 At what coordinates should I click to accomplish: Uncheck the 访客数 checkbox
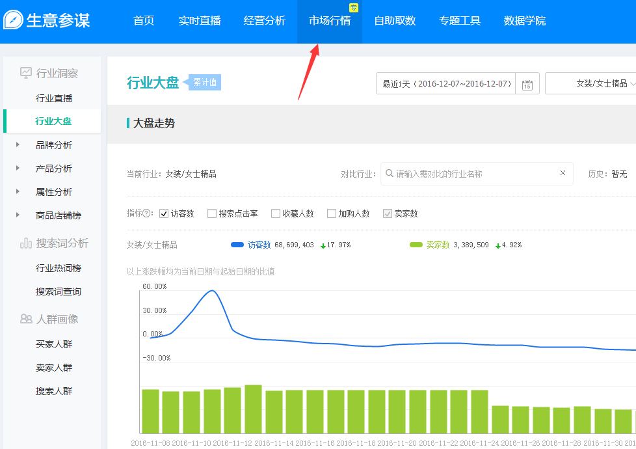pyautogui.click(x=164, y=213)
